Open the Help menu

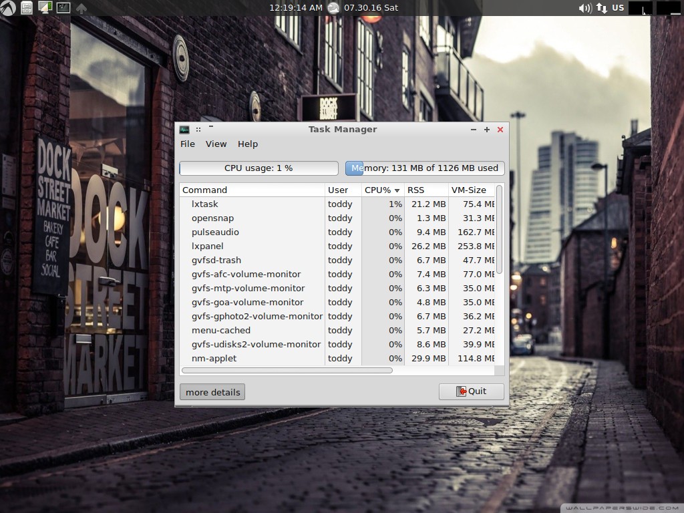[248, 144]
